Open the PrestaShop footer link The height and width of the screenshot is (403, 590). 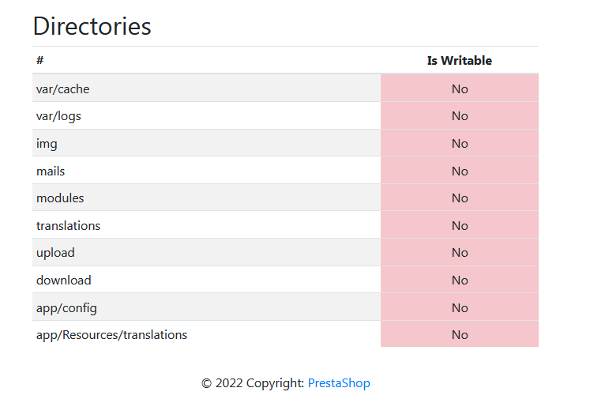pyautogui.click(x=339, y=383)
